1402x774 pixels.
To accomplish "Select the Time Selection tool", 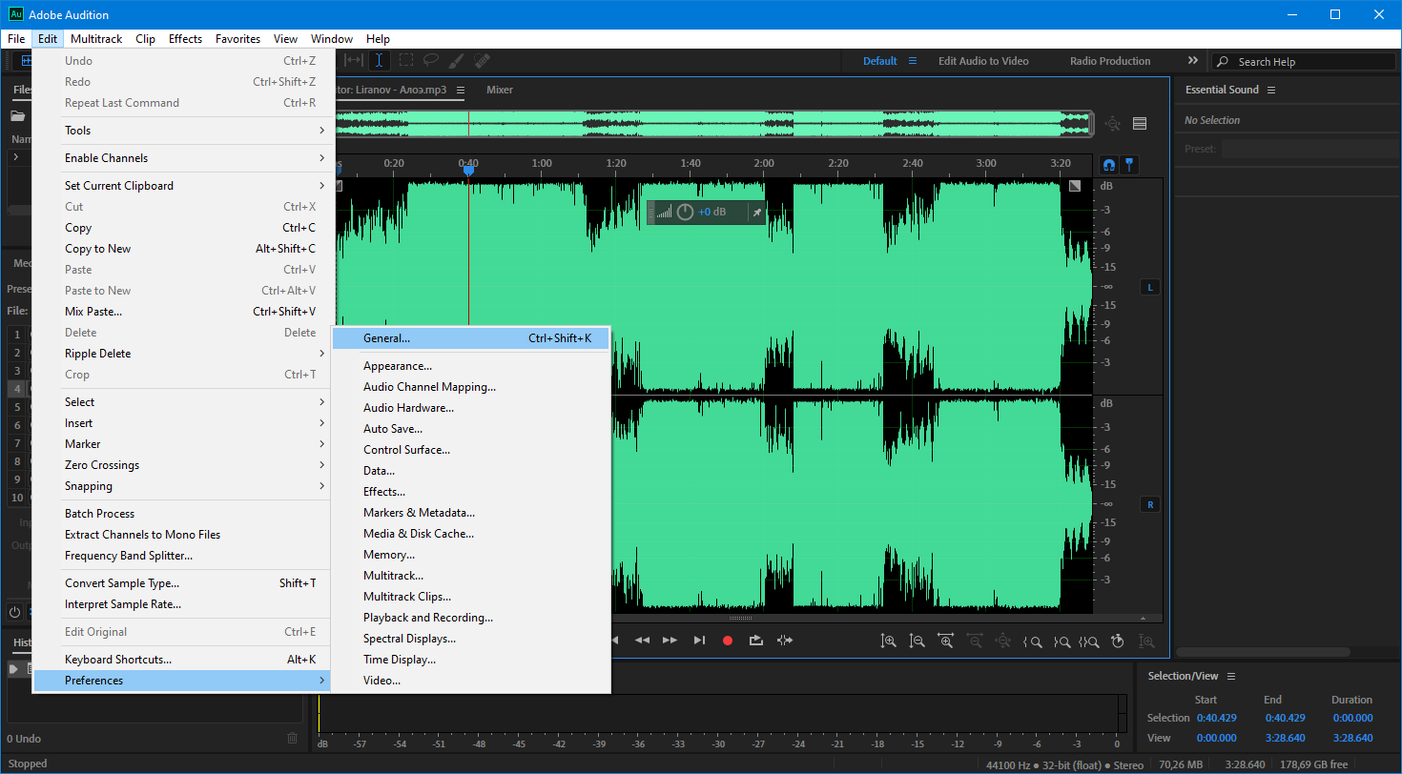I will click(x=379, y=60).
